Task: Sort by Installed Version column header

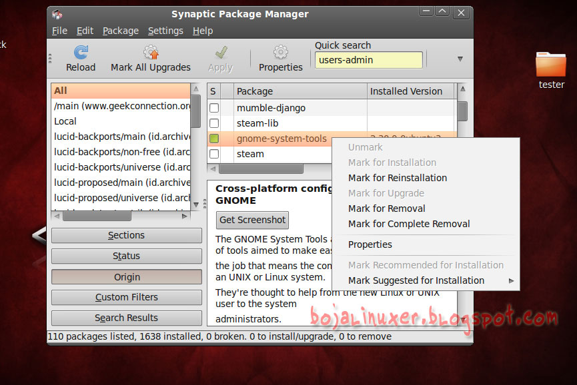Action: click(x=410, y=91)
